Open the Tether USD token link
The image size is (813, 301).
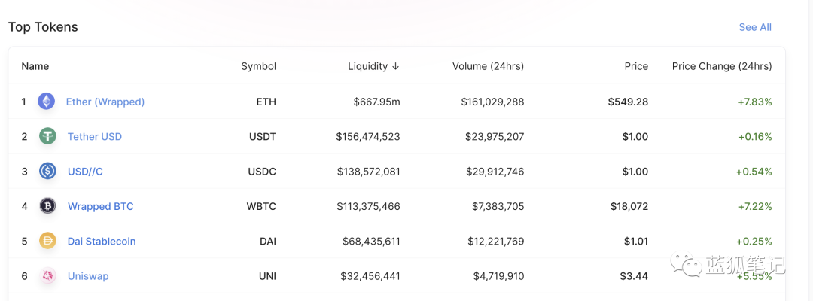click(95, 137)
